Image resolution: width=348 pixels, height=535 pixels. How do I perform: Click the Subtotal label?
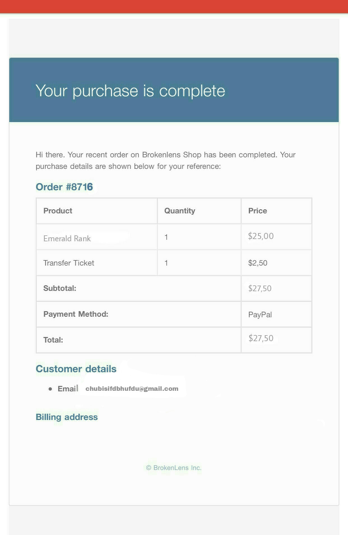(x=60, y=288)
